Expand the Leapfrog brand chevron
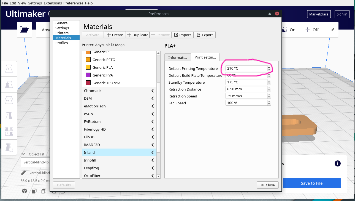The height and width of the screenshot is (201, 355). (x=153, y=168)
